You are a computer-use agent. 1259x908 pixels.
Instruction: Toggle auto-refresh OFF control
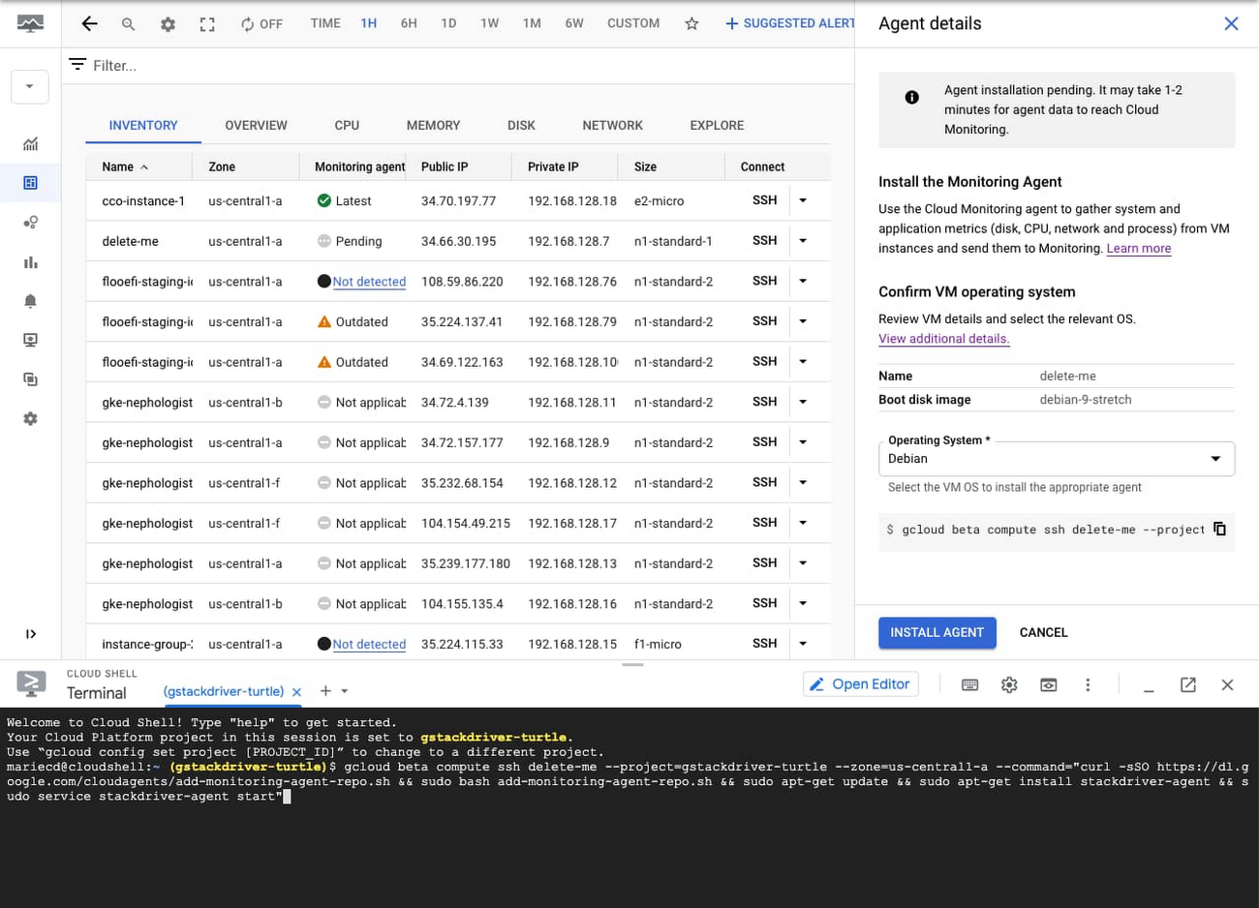[x=261, y=24]
